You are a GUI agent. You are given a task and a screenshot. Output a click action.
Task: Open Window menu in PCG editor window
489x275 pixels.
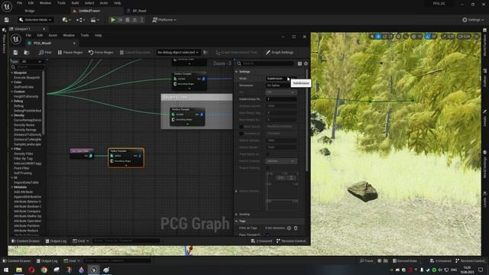(69, 36)
